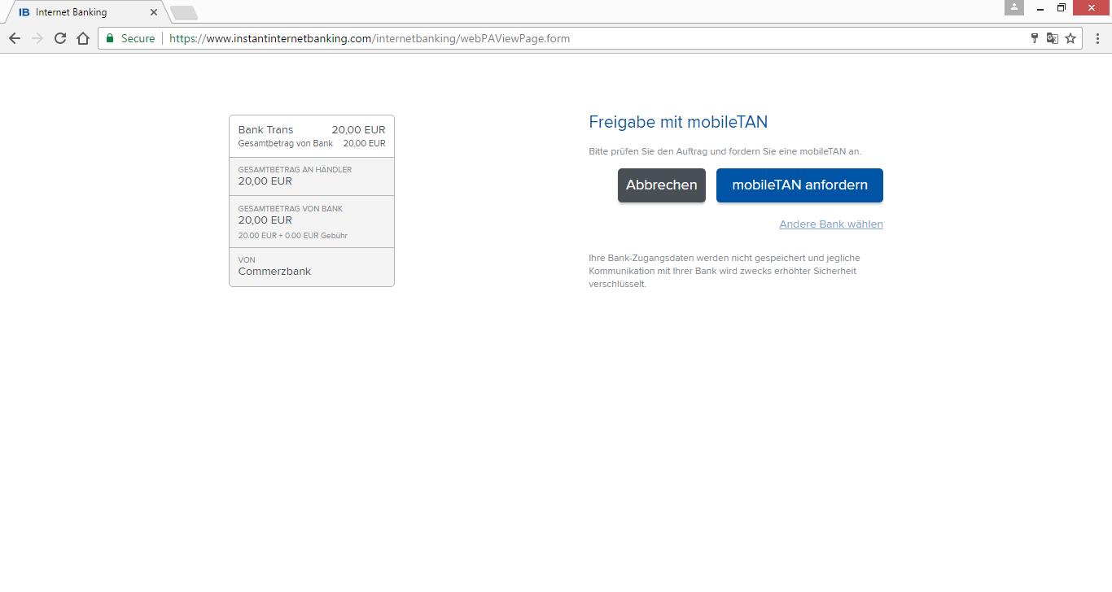Click Gesamtbetrag an Händler label
This screenshot has width=1112, height=592.
click(295, 170)
